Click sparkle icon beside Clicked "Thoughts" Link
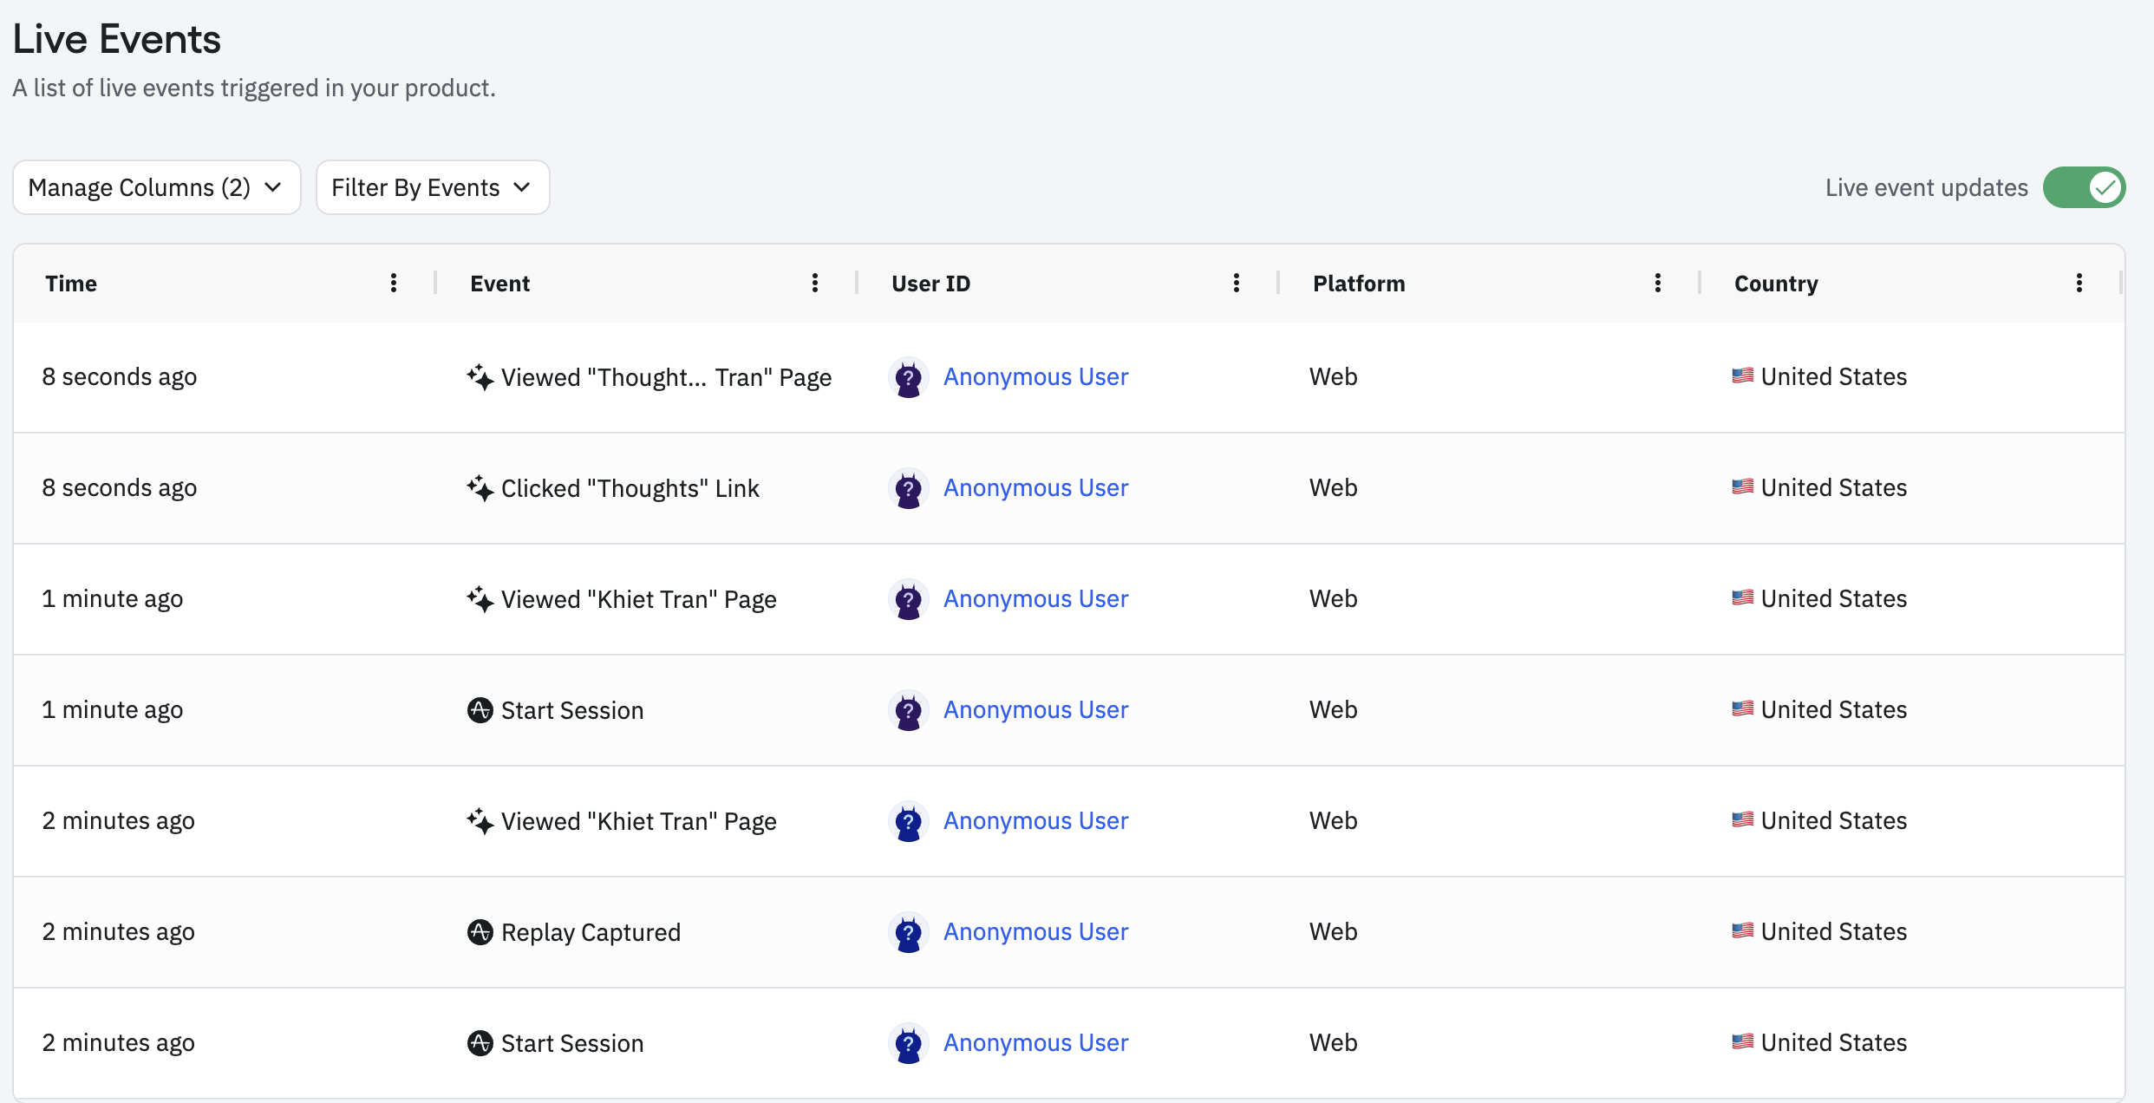The height and width of the screenshot is (1103, 2154). (479, 487)
